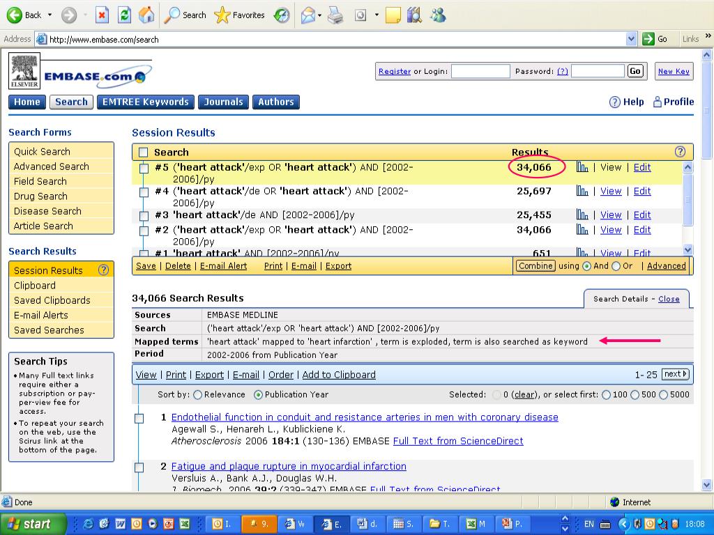Tick the select-all Search header checkbox
This screenshot has height=535, width=714.
tap(144, 153)
